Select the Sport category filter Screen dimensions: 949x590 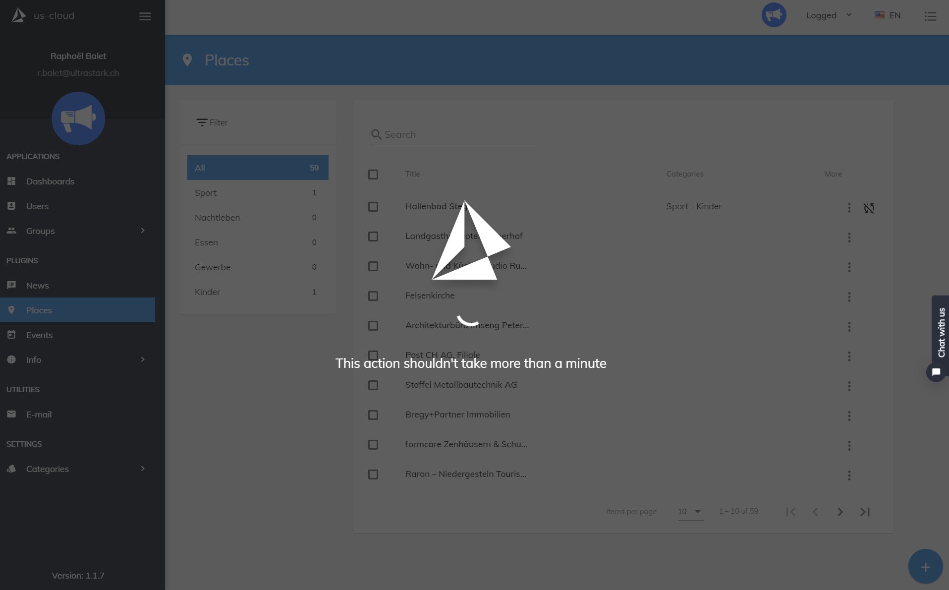205,193
